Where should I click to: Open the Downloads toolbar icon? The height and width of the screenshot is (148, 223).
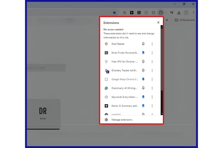[x=179, y=12]
